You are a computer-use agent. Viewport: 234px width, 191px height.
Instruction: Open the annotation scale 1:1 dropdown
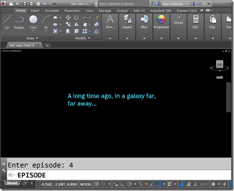point(204,184)
